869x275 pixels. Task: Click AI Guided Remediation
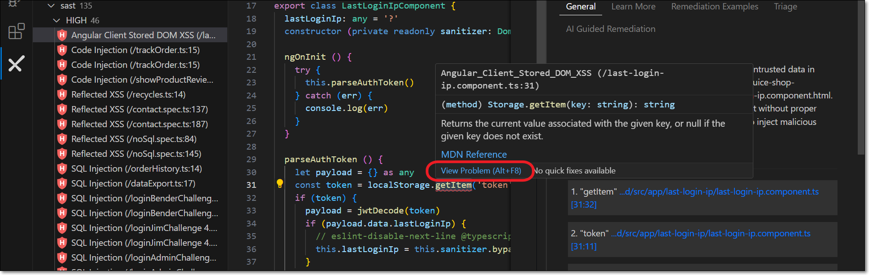(610, 29)
